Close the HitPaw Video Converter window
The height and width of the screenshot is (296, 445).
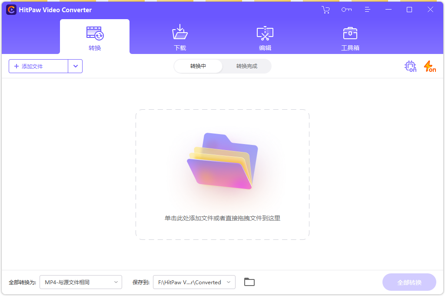[430, 10]
